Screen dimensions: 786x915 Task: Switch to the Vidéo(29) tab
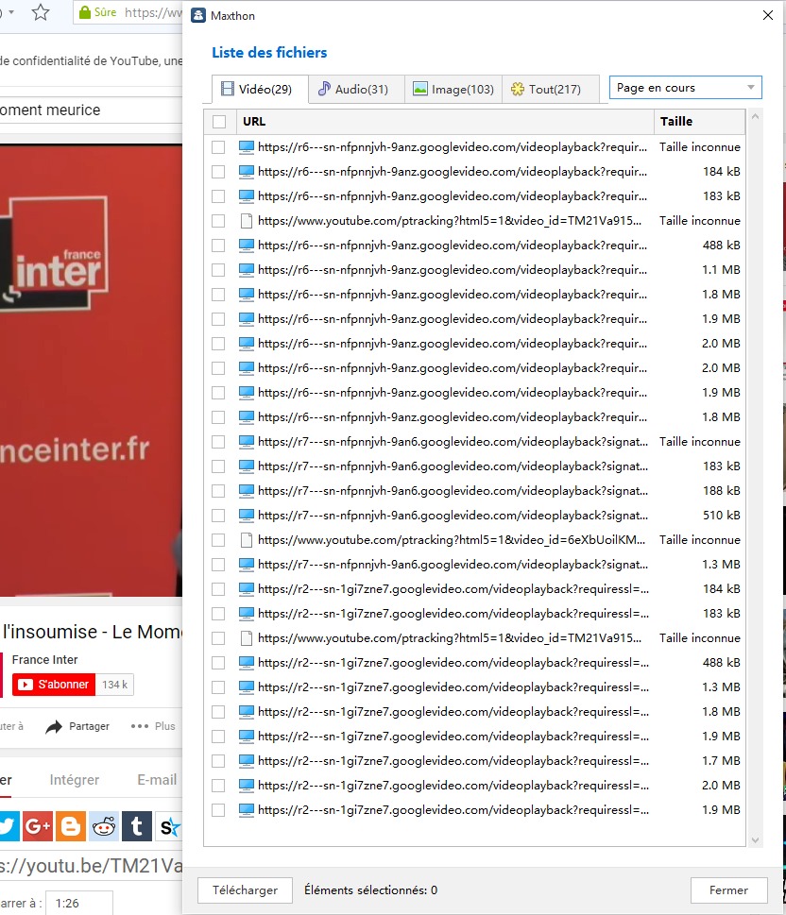[x=259, y=90]
